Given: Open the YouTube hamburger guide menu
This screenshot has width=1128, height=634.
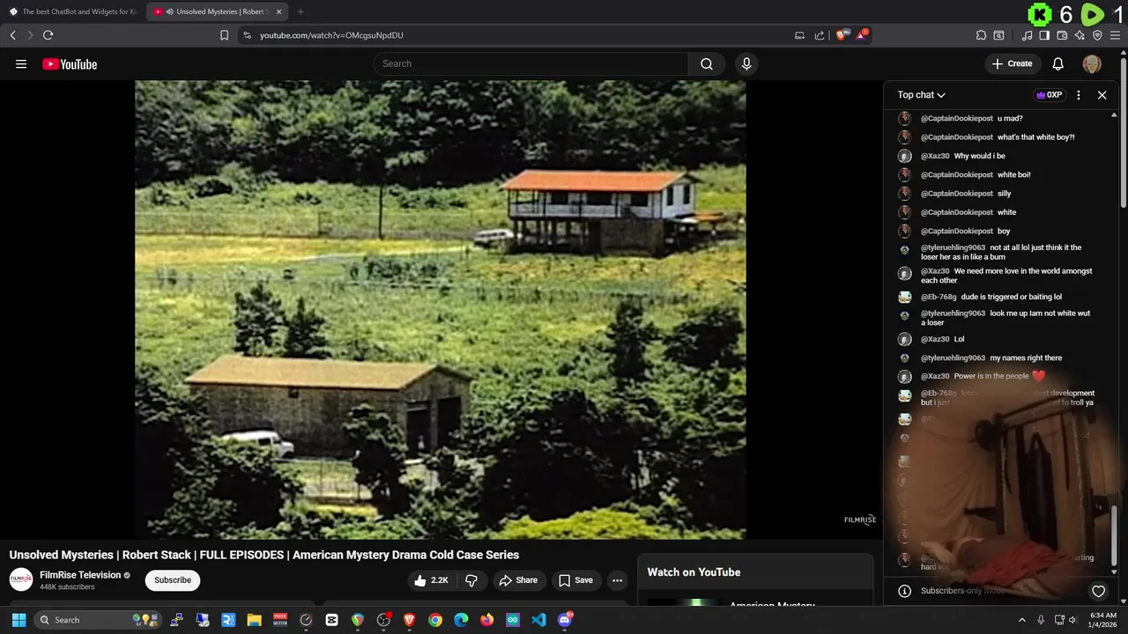Looking at the screenshot, I should click(x=21, y=63).
